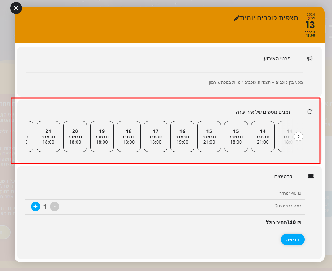The image size is (332, 271).
Task: Select the 20 November 18:00 time slot
Action: 75,136
